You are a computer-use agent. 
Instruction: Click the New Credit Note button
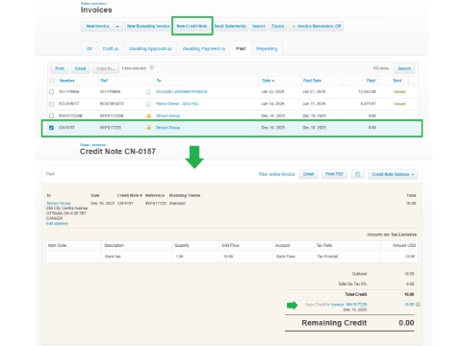(192, 26)
